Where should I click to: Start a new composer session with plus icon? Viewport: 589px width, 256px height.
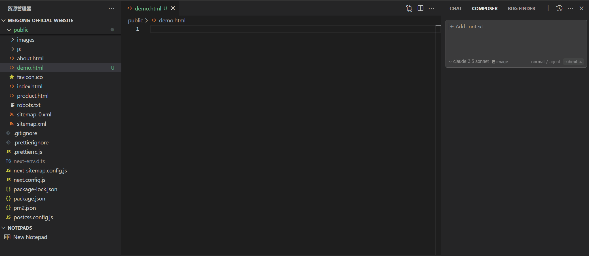[548, 8]
